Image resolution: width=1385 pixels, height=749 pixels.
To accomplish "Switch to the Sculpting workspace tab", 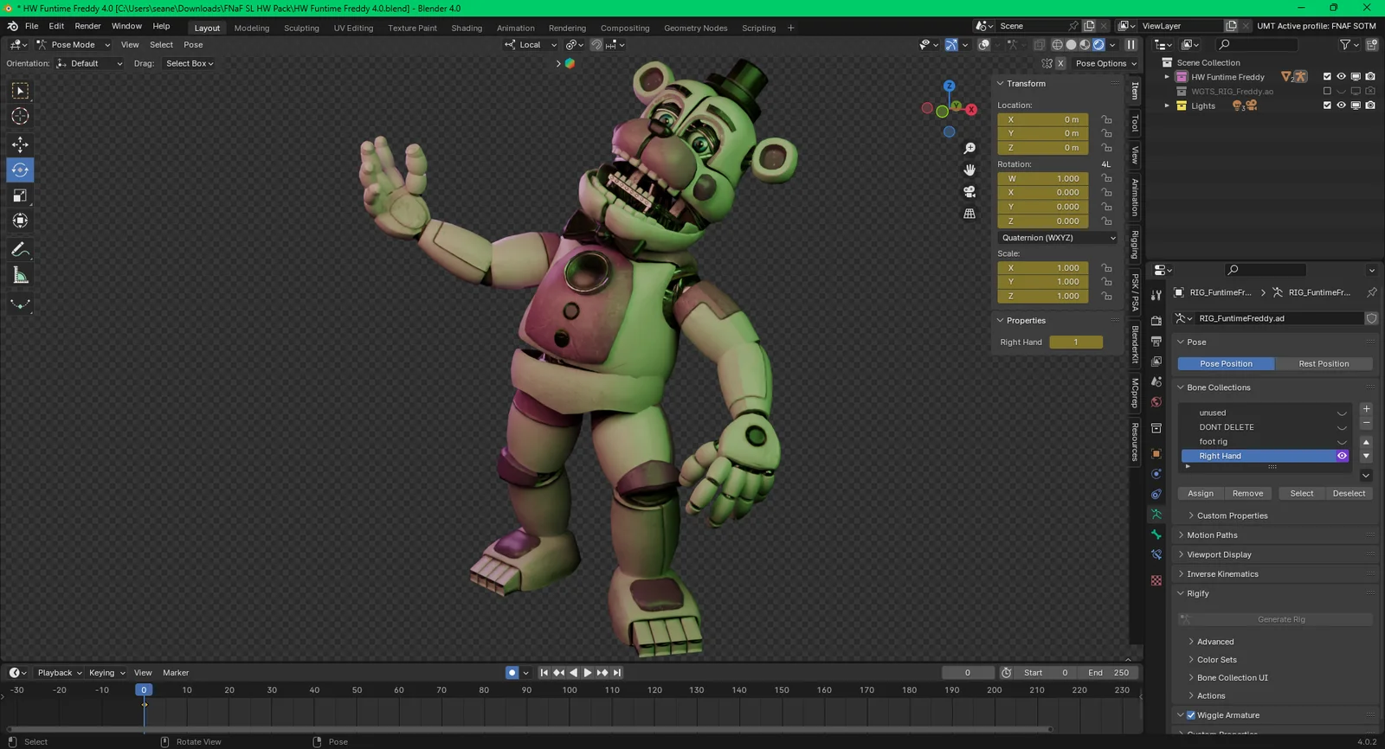I will 301,28.
